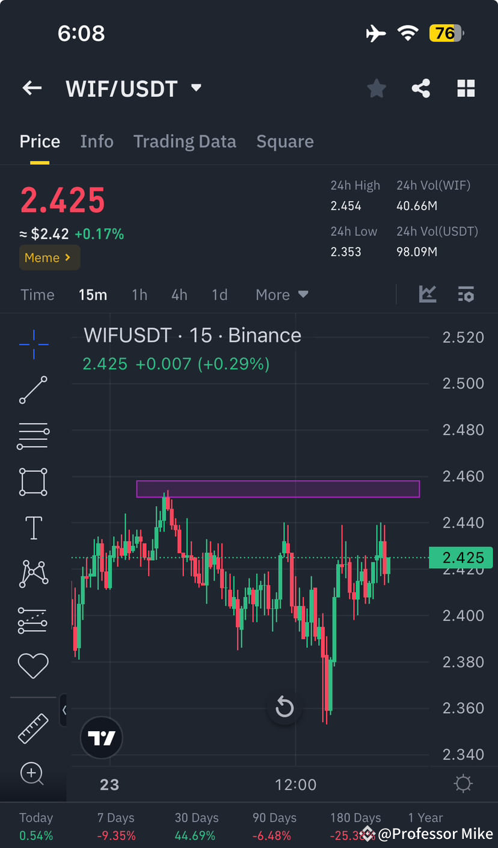Select the rectangle drawing tool
This screenshot has width=498, height=848.
point(33,481)
